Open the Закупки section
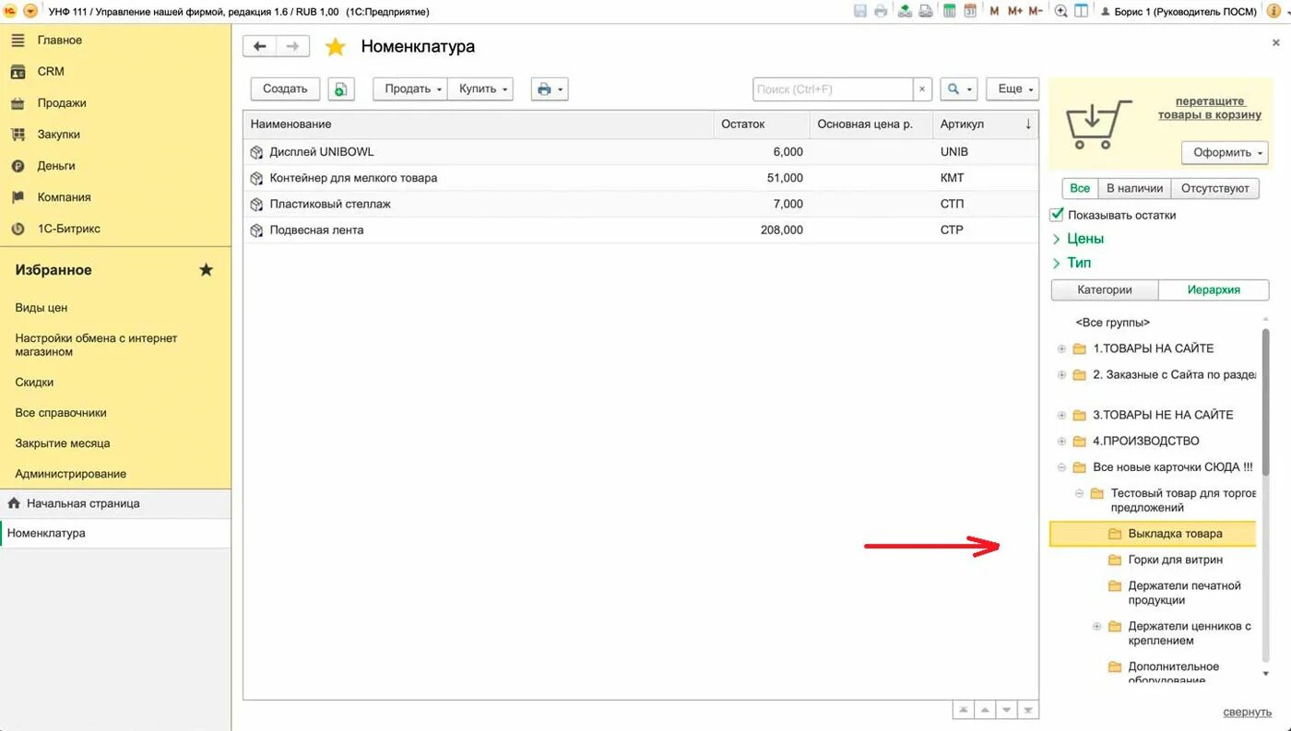 click(58, 135)
